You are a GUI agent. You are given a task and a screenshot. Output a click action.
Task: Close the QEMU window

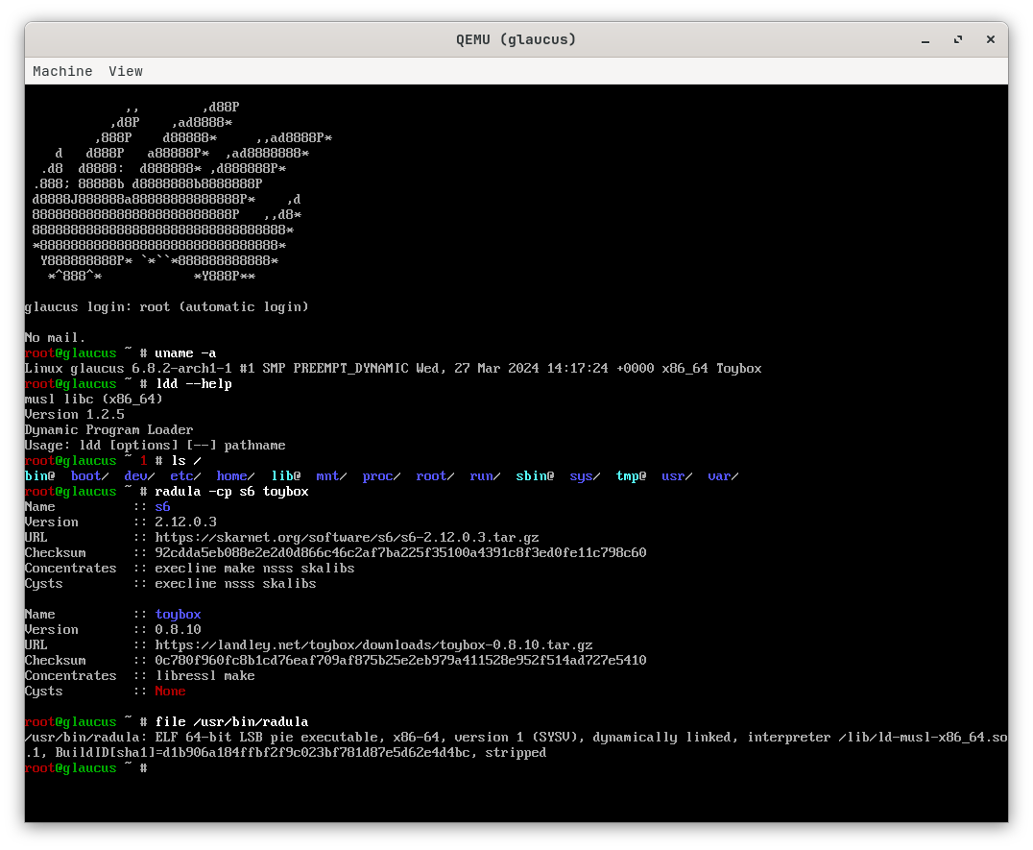(990, 39)
